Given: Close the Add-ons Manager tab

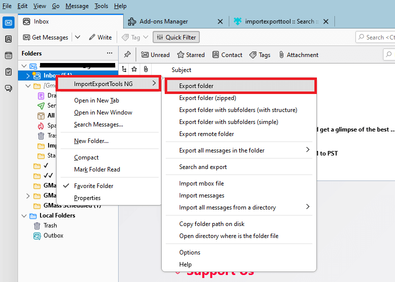Looking at the screenshot, I should coord(220,21).
